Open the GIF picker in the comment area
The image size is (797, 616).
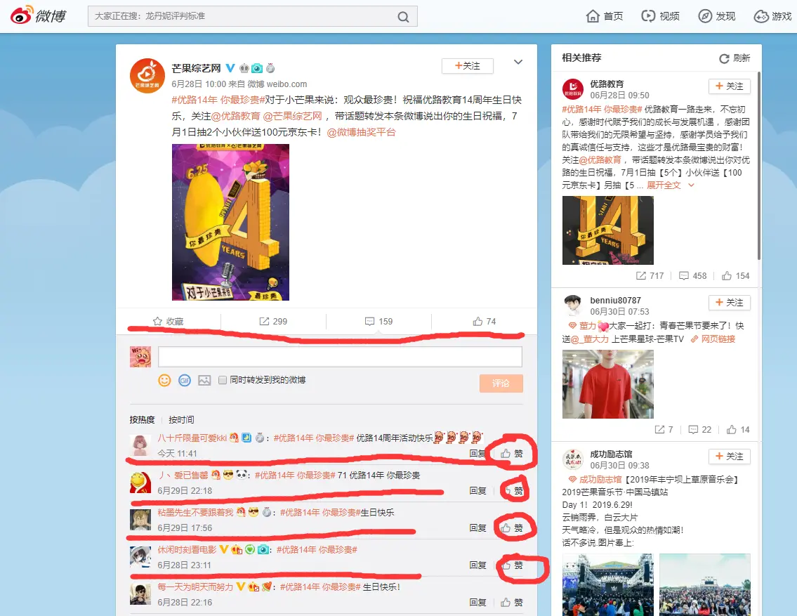coord(183,380)
